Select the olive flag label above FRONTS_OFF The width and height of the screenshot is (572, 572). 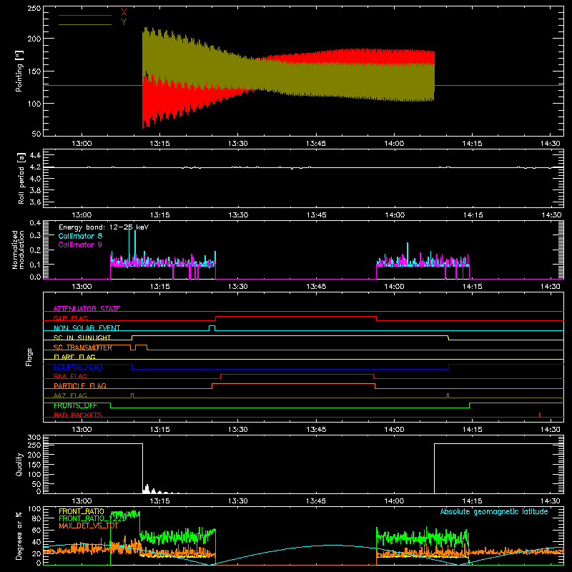tap(70, 396)
